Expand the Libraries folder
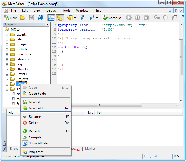This screenshot has height=161, width=186. 7,59
